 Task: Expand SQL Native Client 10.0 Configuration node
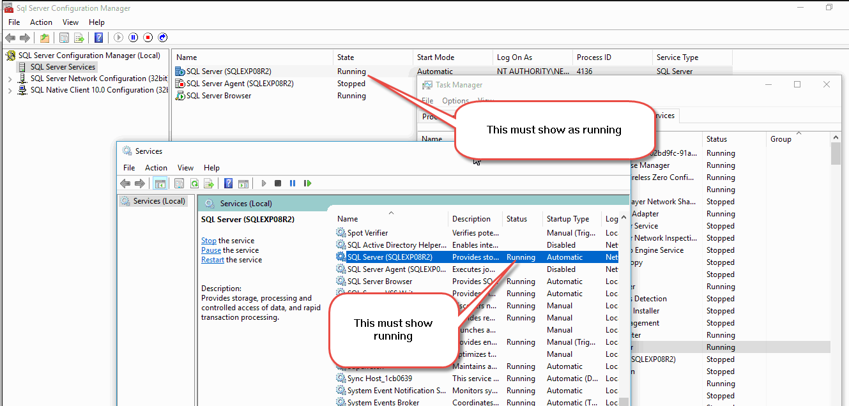pos(10,91)
